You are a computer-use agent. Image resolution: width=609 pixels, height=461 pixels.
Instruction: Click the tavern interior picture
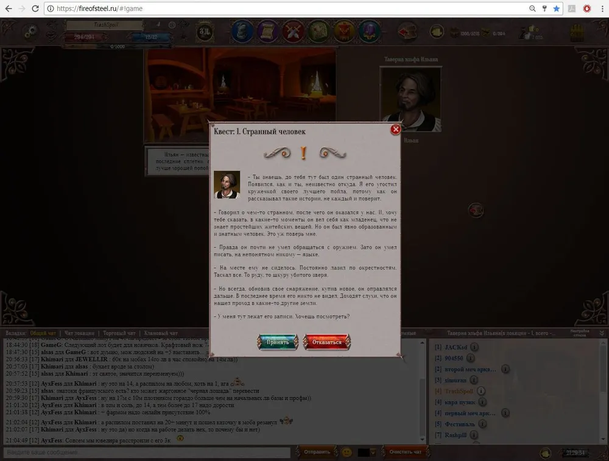pos(240,96)
